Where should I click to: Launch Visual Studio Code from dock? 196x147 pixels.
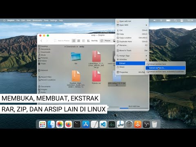tap(103, 124)
